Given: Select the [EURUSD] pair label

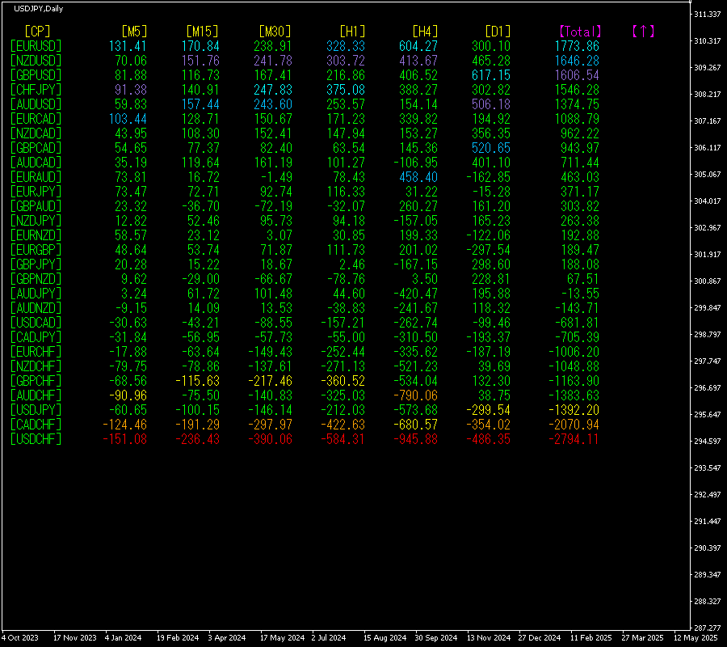Looking at the screenshot, I should tap(36, 46).
